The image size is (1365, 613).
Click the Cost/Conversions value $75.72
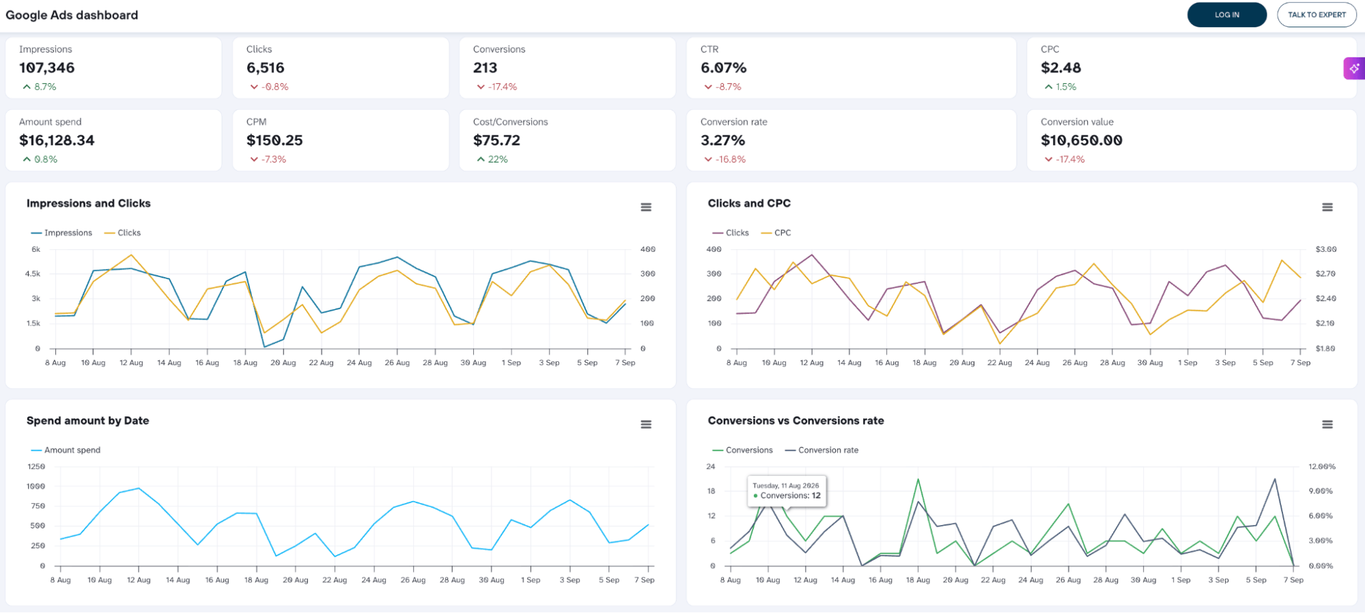point(496,140)
